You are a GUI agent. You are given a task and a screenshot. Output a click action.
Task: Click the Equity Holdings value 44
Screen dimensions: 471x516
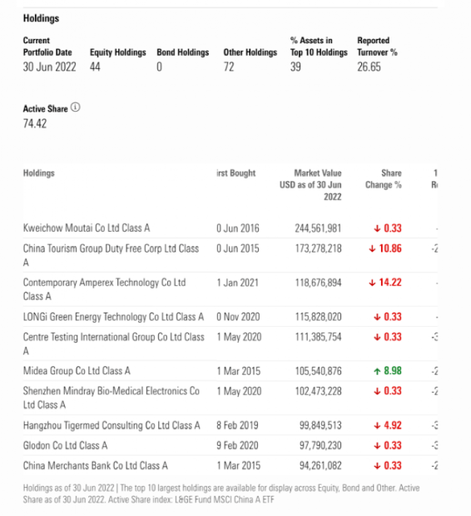pos(95,67)
